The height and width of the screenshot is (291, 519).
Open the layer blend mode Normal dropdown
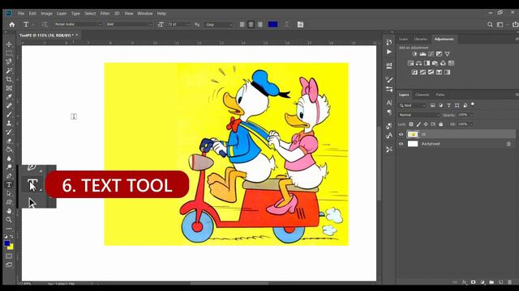(419, 115)
